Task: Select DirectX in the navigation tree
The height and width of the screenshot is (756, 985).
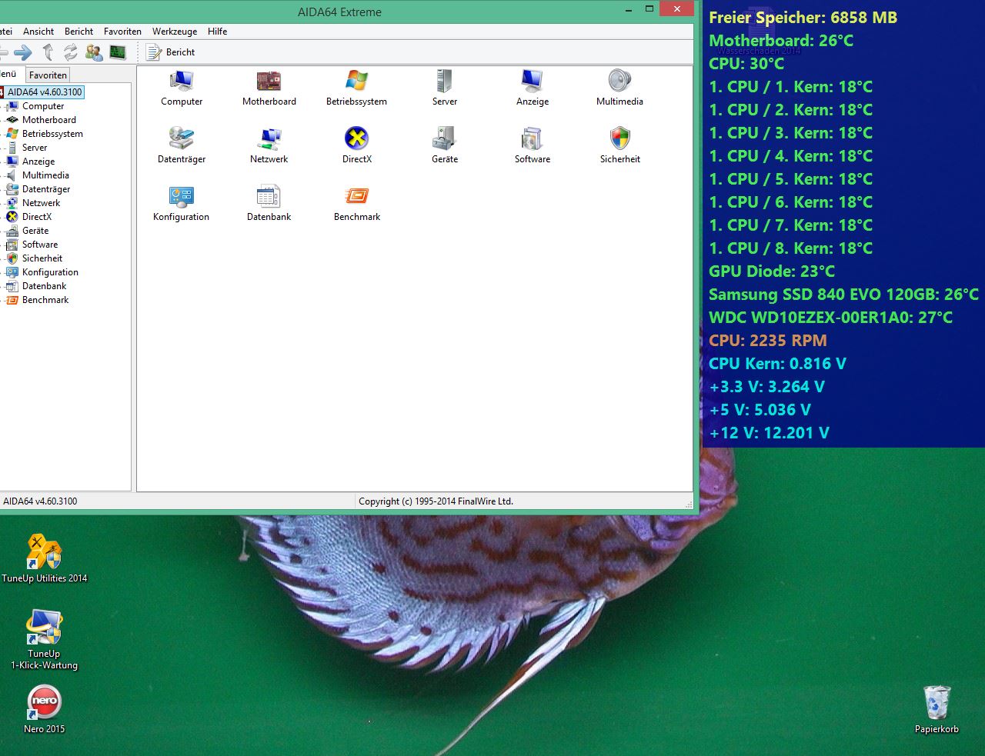Action: point(37,217)
